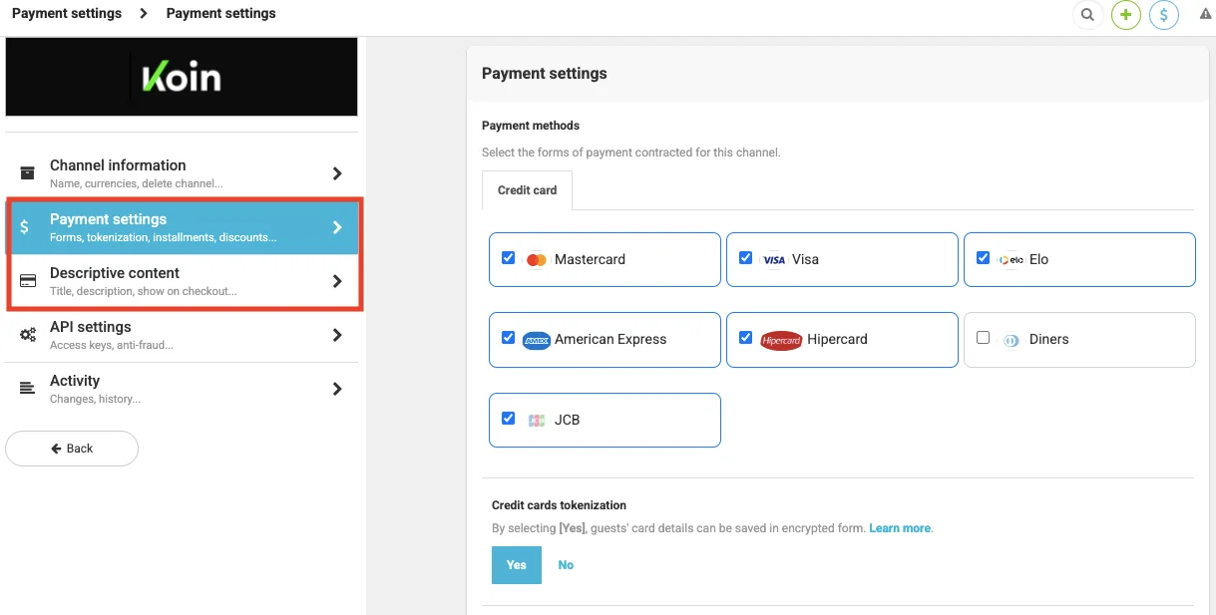This screenshot has width=1216, height=615.
Task: Click the blue dollar sign circle icon
Action: [1164, 15]
